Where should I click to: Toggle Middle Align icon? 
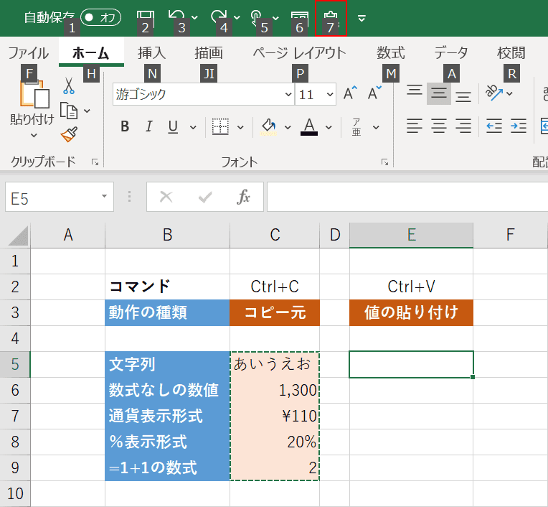click(x=439, y=93)
